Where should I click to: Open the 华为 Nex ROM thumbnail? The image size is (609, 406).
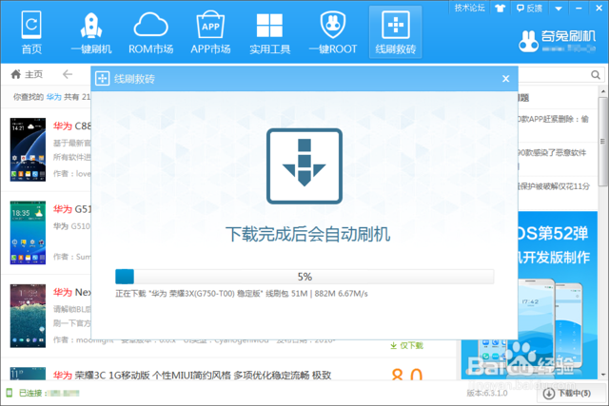pyautogui.click(x=28, y=316)
